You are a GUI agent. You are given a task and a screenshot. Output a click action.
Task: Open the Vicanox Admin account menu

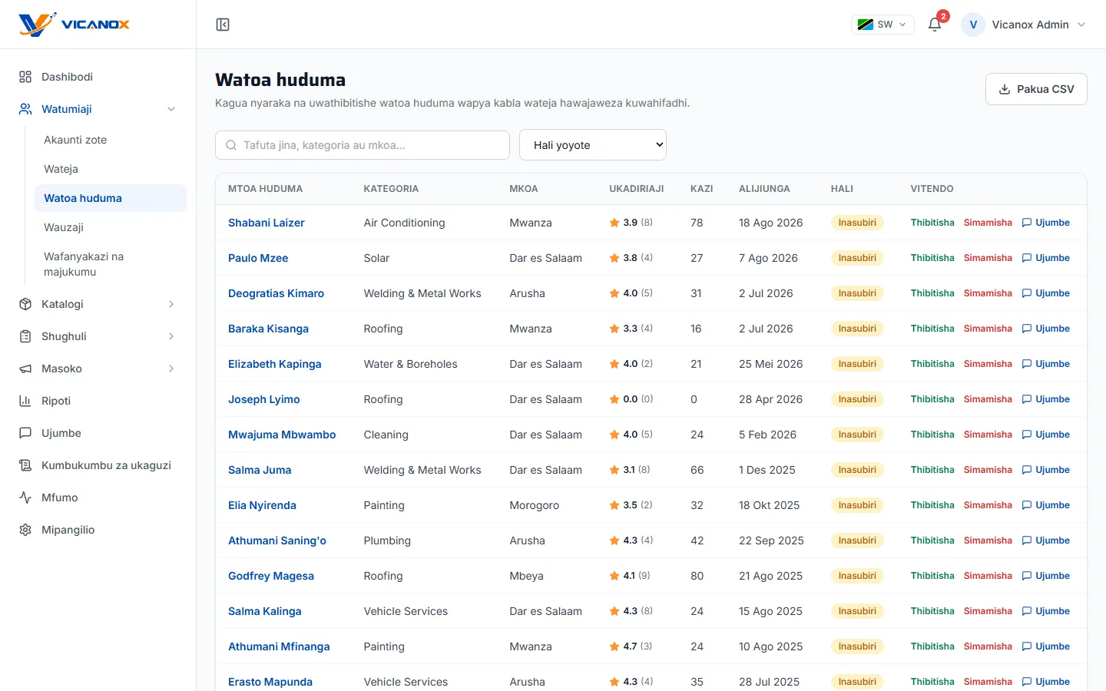pos(1024,25)
